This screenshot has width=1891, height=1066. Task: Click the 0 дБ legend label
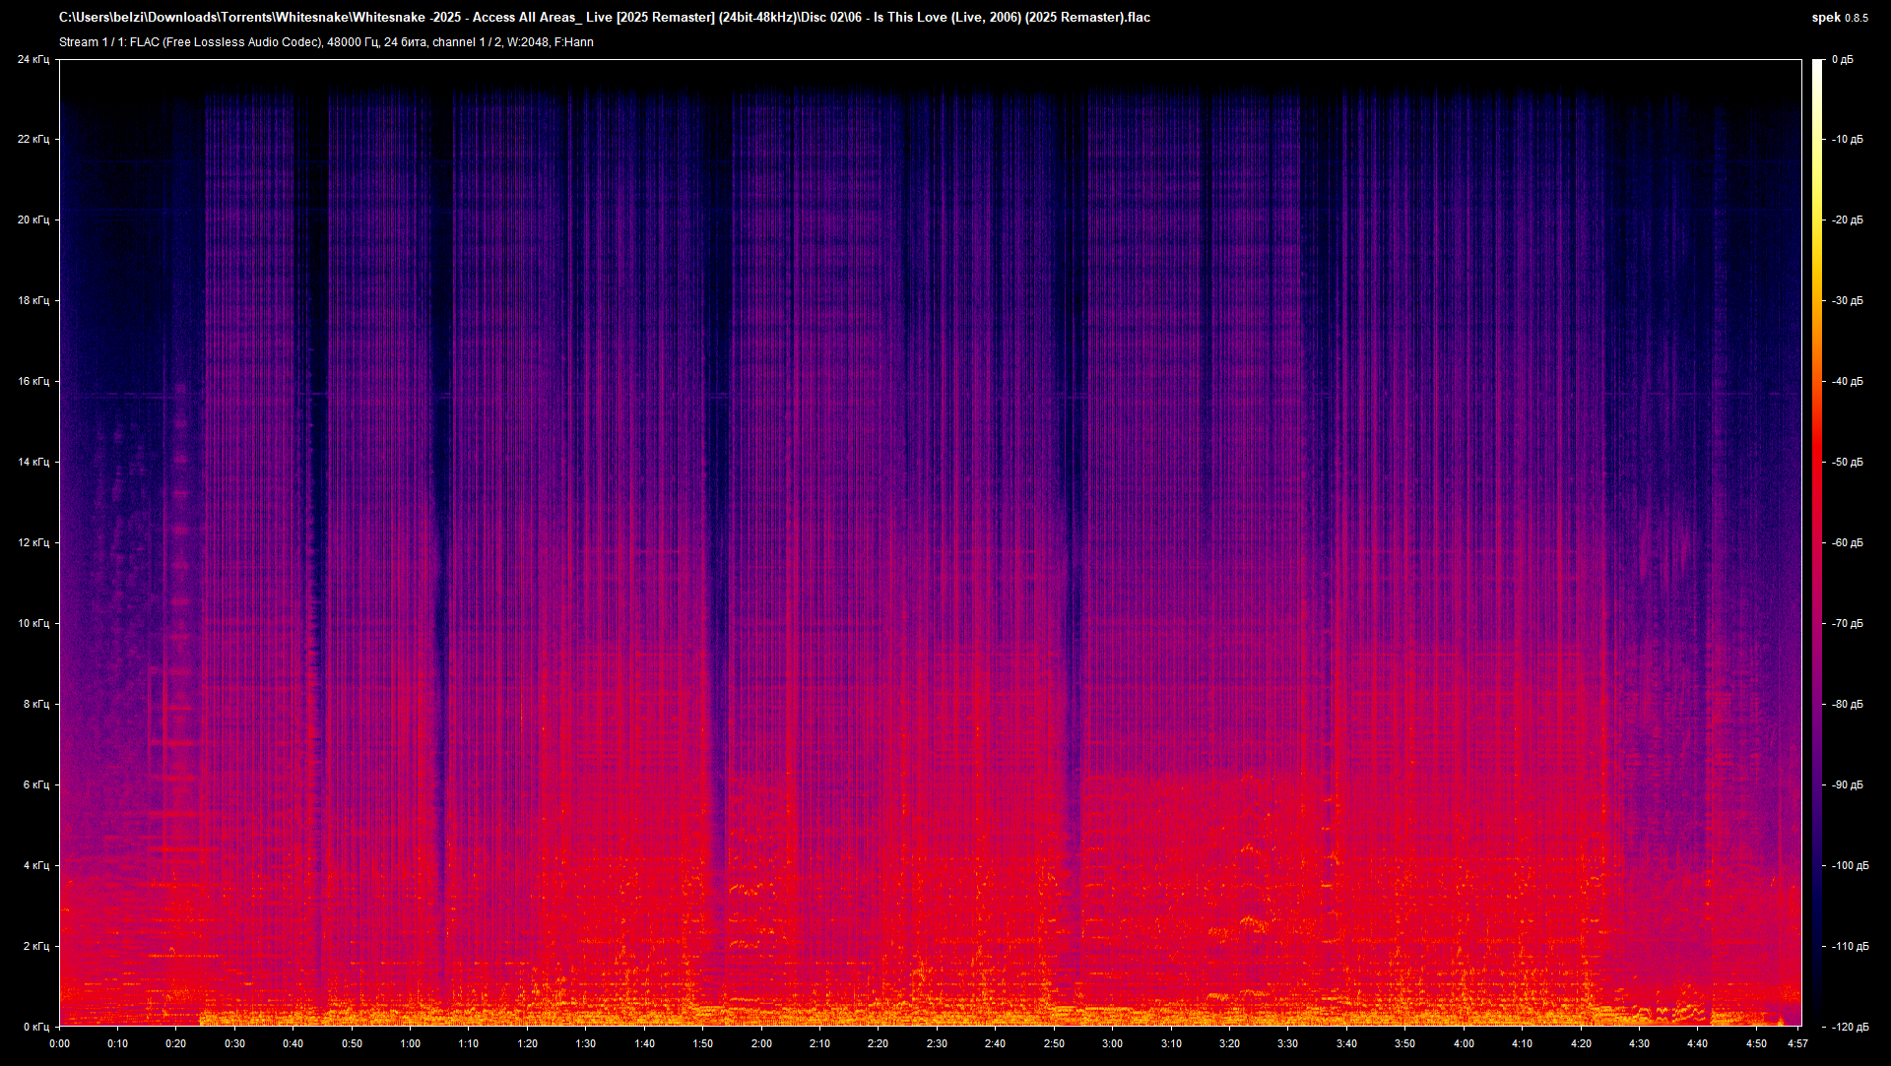tap(1844, 59)
